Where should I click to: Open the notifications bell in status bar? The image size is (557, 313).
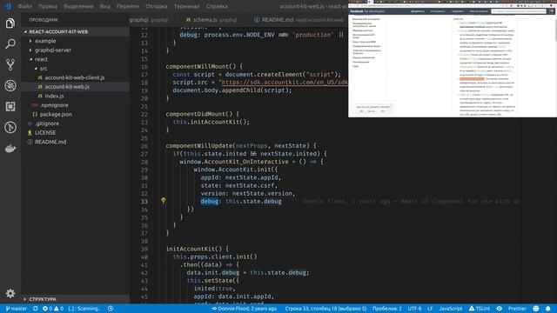click(x=548, y=309)
